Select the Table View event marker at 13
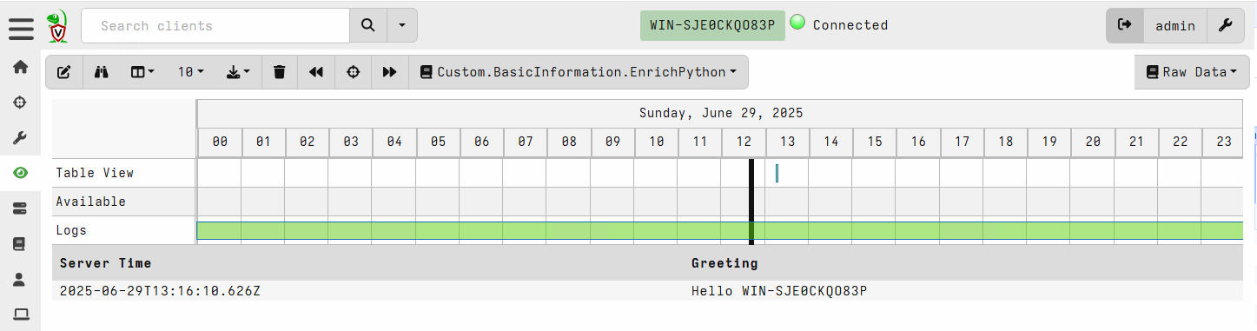The height and width of the screenshot is (331, 1257). click(x=777, y=173)
